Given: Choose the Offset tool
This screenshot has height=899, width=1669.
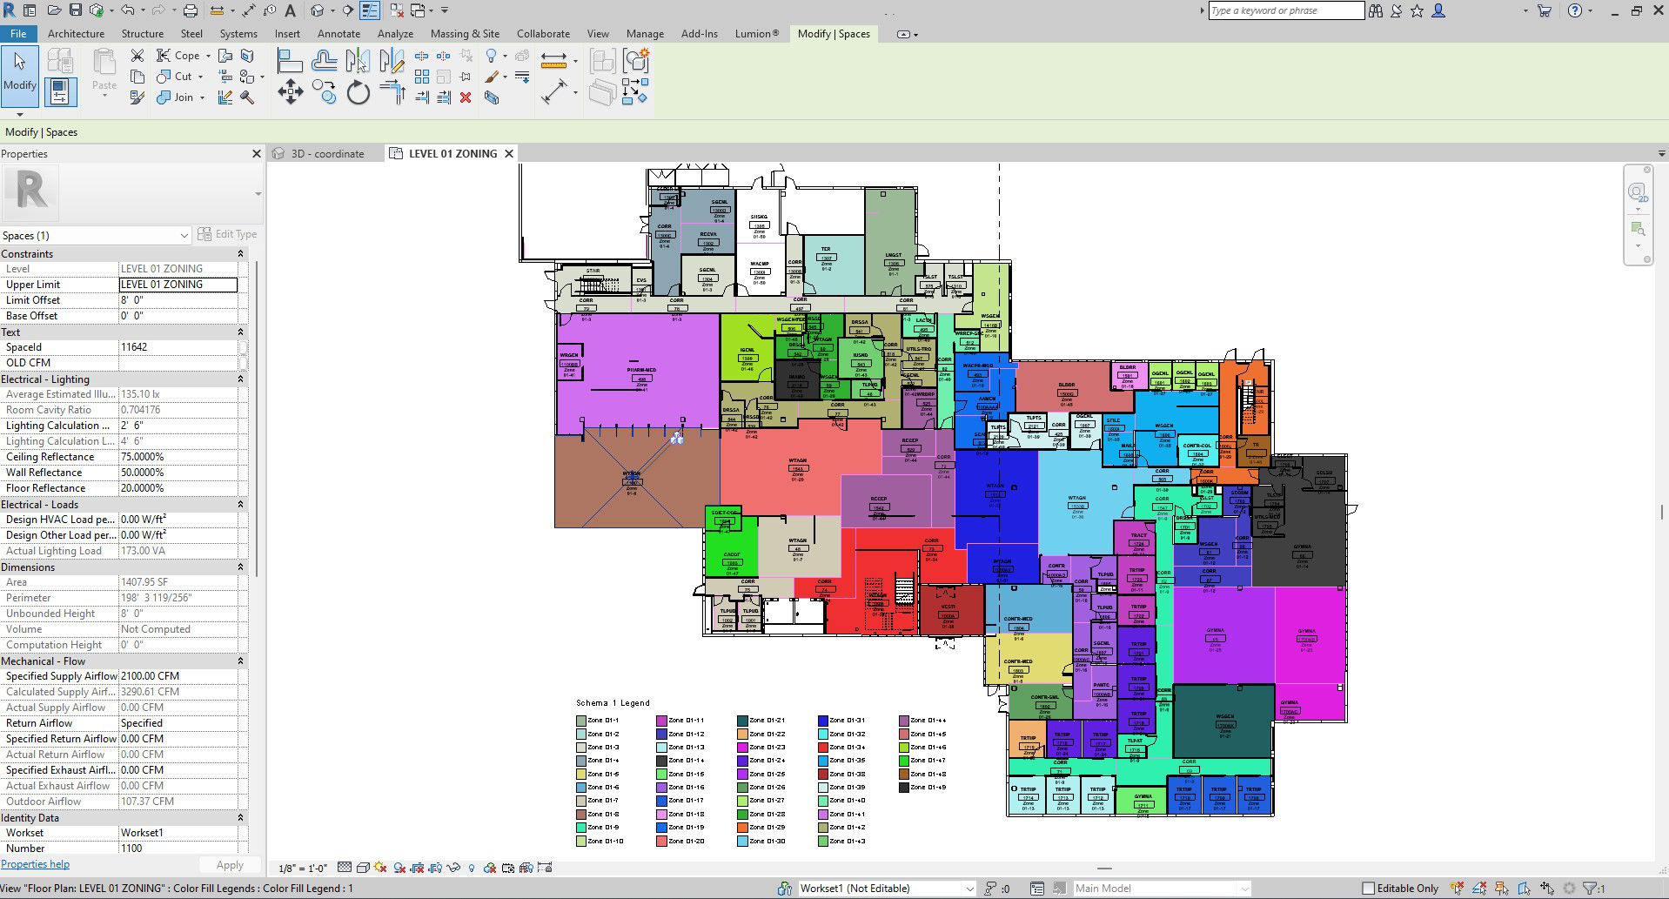Looking at the screenshot, I should pyautogui.click(x=324, y=60).
